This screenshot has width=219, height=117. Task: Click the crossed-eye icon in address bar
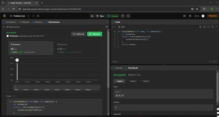coord(192,9)
